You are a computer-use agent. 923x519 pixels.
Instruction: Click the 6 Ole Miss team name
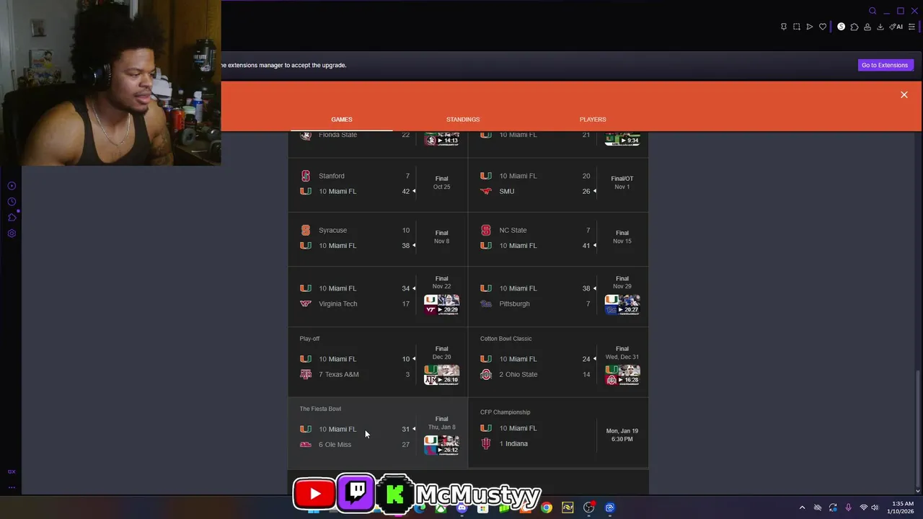[335, 444]
